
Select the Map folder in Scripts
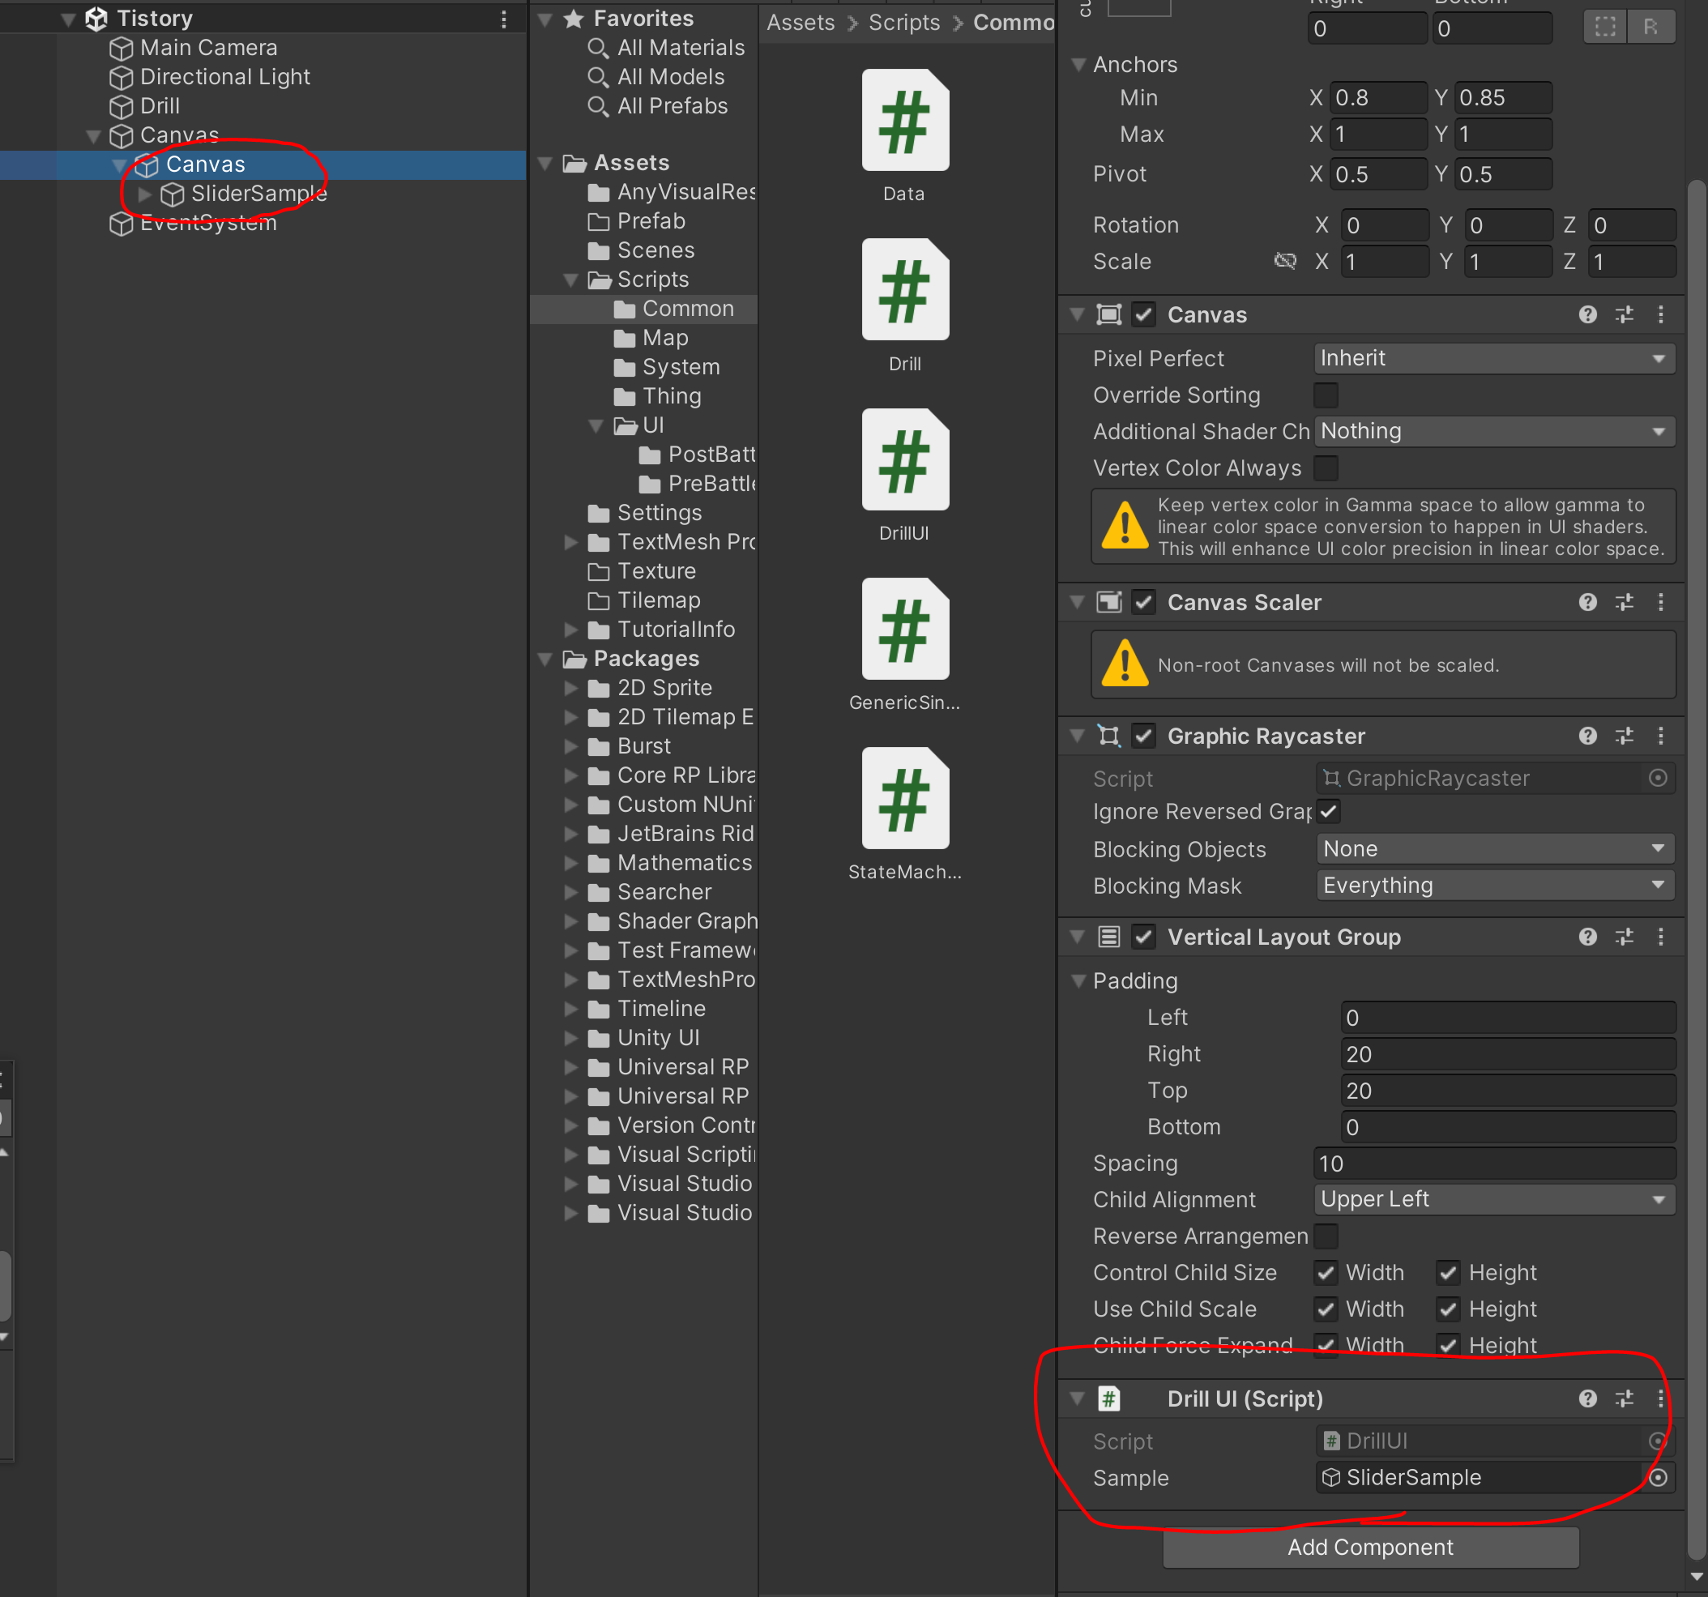665,338
